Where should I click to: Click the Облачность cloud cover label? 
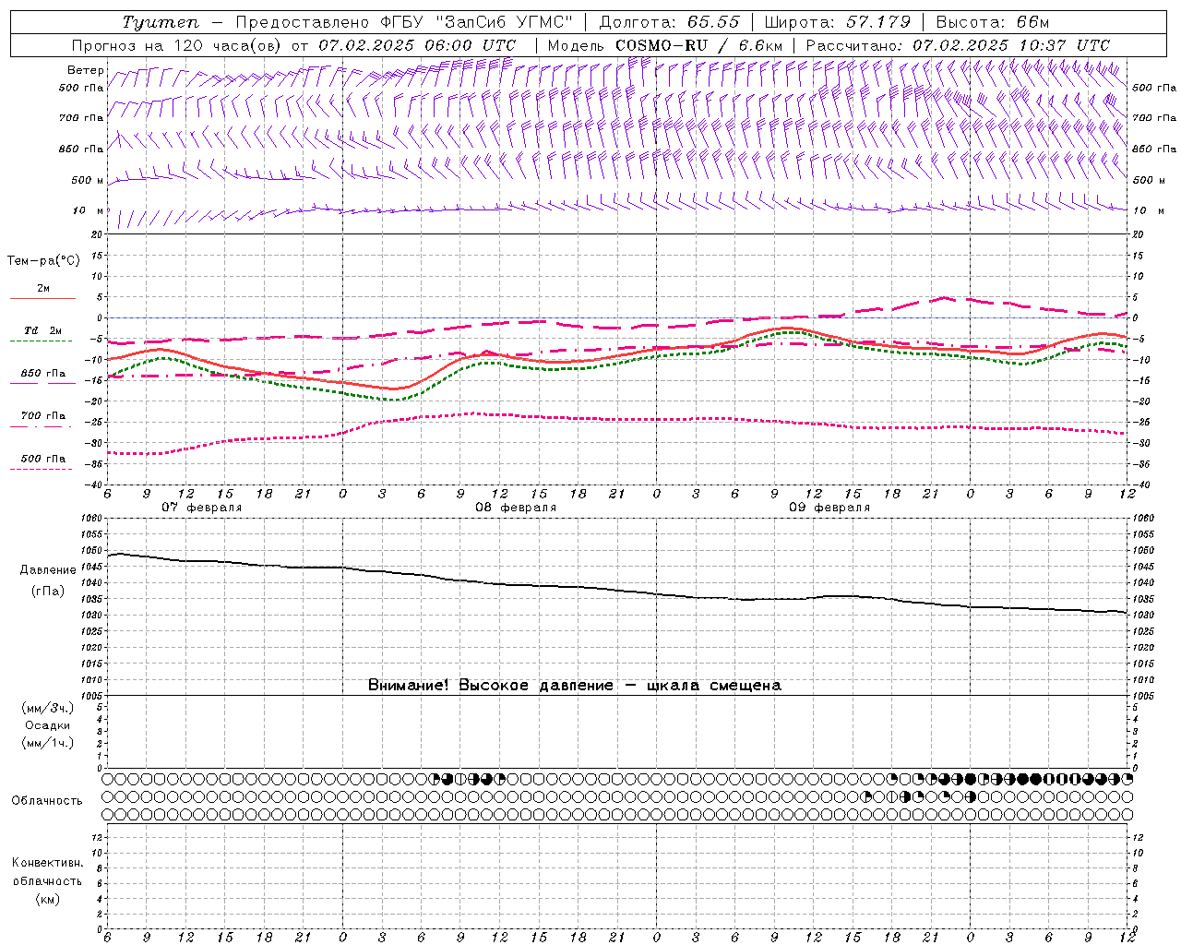pos(47,800)
